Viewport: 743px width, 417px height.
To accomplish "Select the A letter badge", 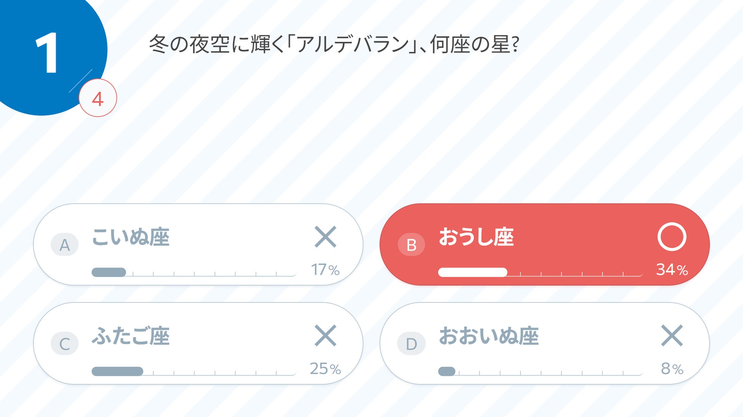I will [x=64, y=245].
